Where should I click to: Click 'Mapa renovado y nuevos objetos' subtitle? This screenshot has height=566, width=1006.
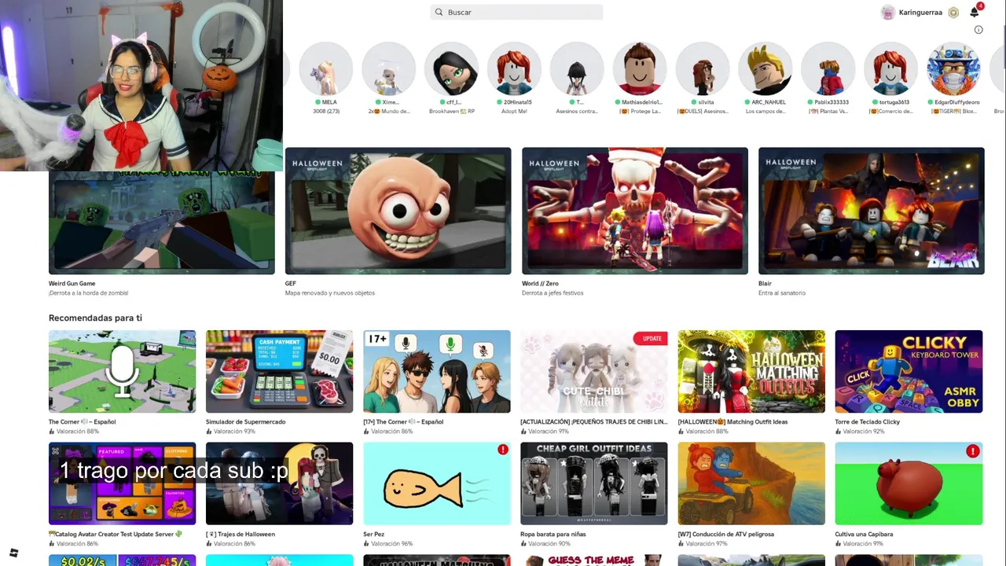click(330, 293)
